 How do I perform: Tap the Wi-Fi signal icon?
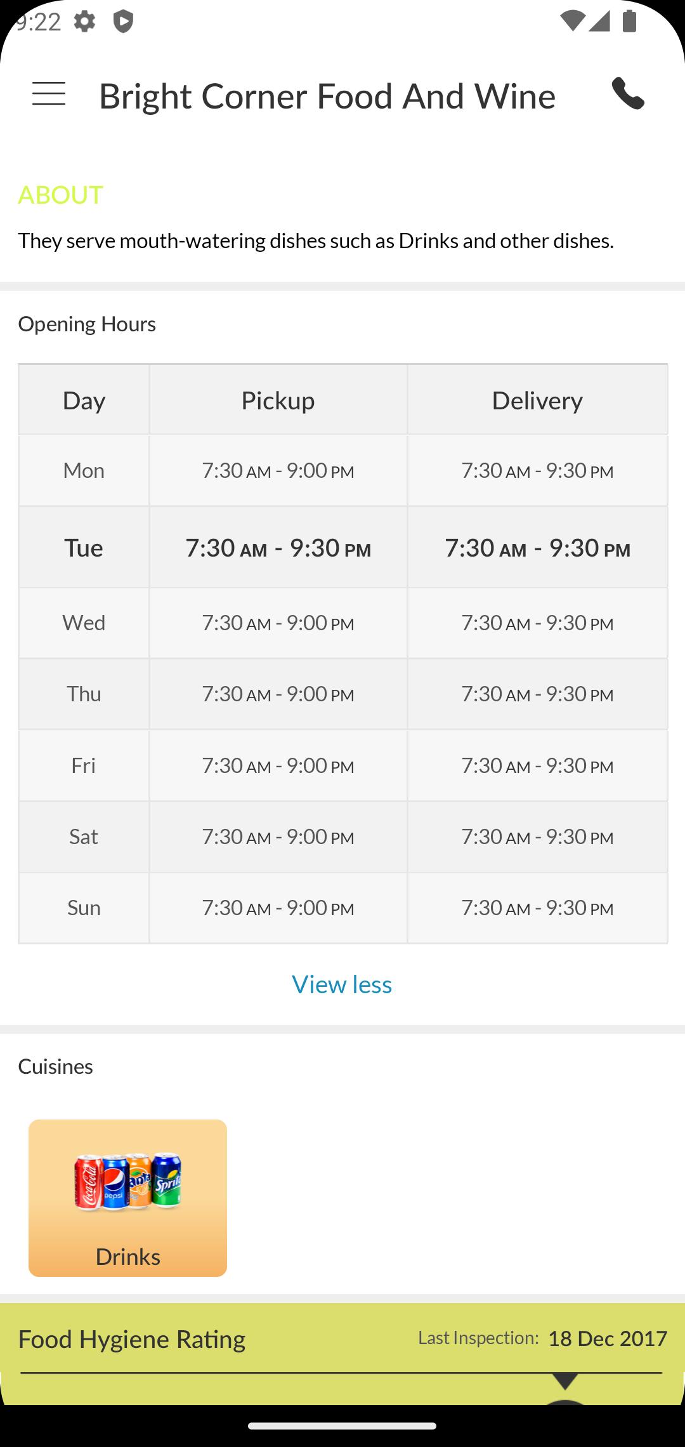[x=572, y=21]
